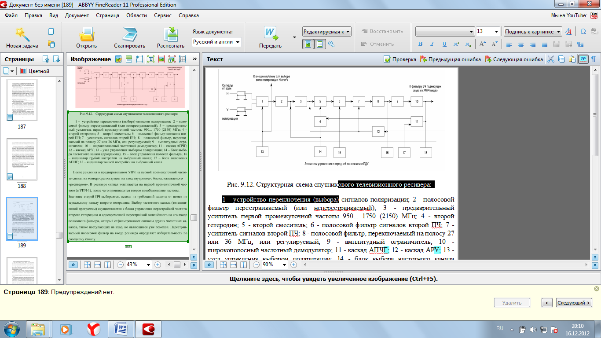Open the Правка menu
This screenshot has width=601, height=338.
[x=33, y=15]
